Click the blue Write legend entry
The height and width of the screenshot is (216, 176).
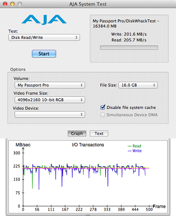(135, 151)
